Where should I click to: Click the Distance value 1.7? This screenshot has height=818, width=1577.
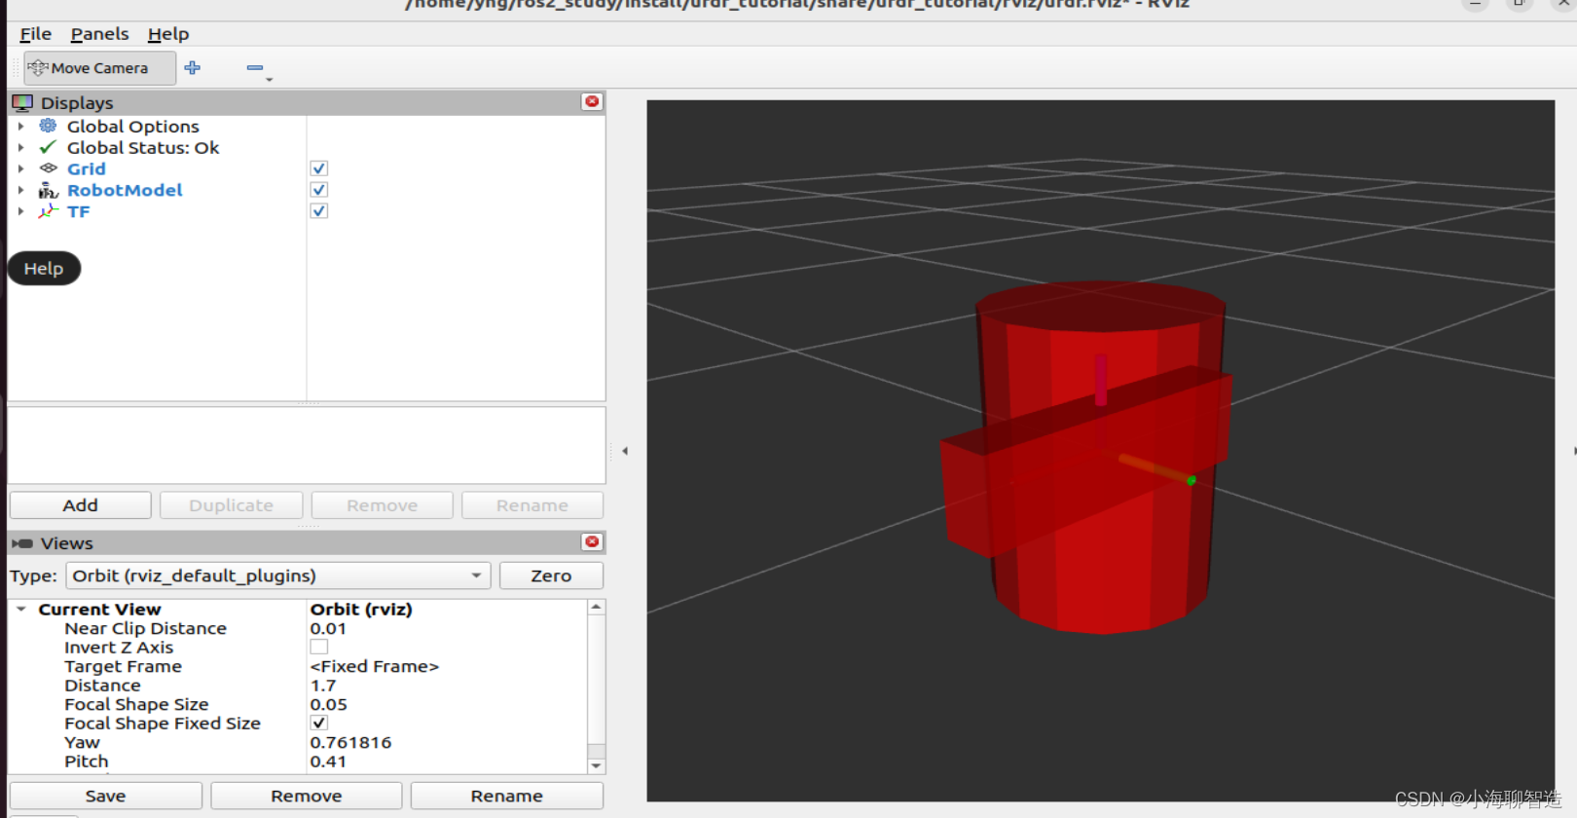tap(323, 686)
